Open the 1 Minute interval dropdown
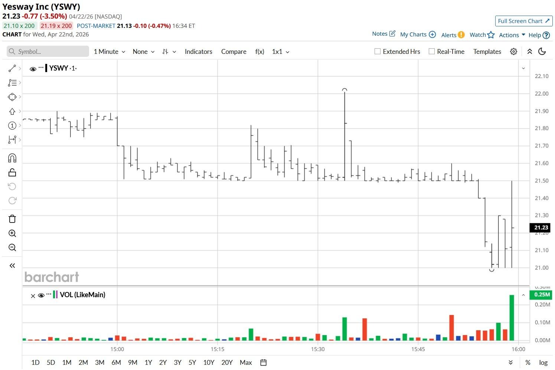The height and width of the screenshot is (370, 555). (110, 52)
